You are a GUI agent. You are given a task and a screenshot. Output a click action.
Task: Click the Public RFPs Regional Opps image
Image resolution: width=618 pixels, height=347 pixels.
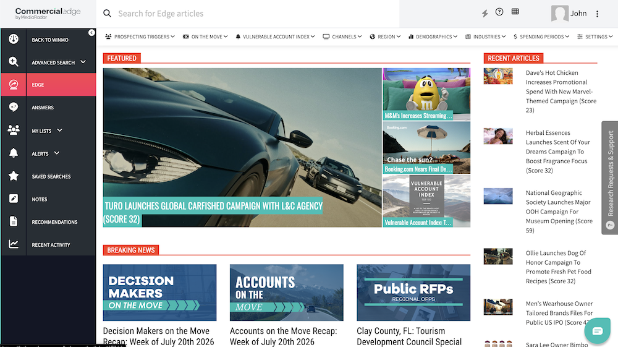pos(413,293)
